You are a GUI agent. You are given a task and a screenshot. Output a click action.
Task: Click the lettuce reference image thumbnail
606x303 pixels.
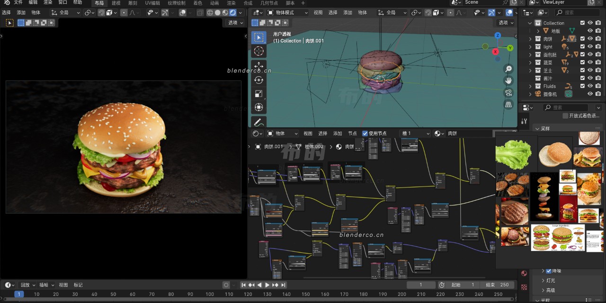pyautogui.click(x=513, y=154)
